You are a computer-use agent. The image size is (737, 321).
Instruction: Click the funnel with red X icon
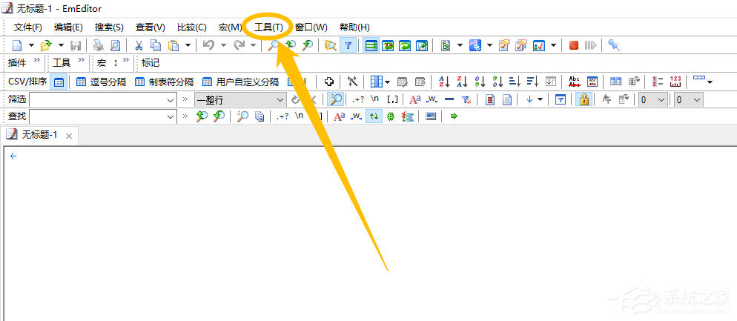click(466, 99)
